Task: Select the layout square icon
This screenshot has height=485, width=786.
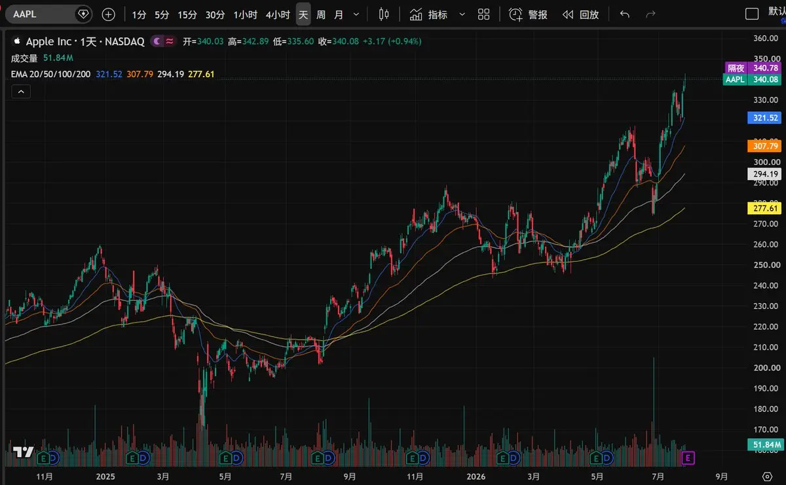Action: [x=752, y=14]
